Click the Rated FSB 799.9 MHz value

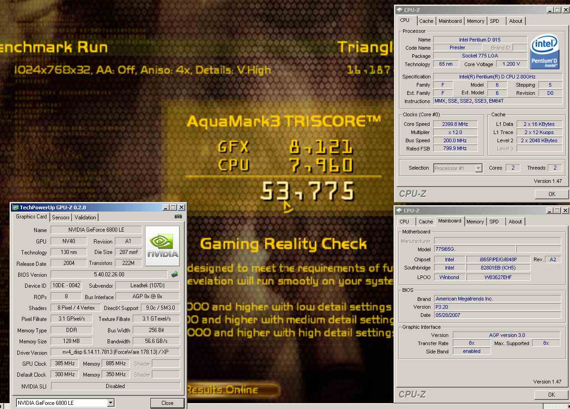pyautogui.click(x=455, y=149)
